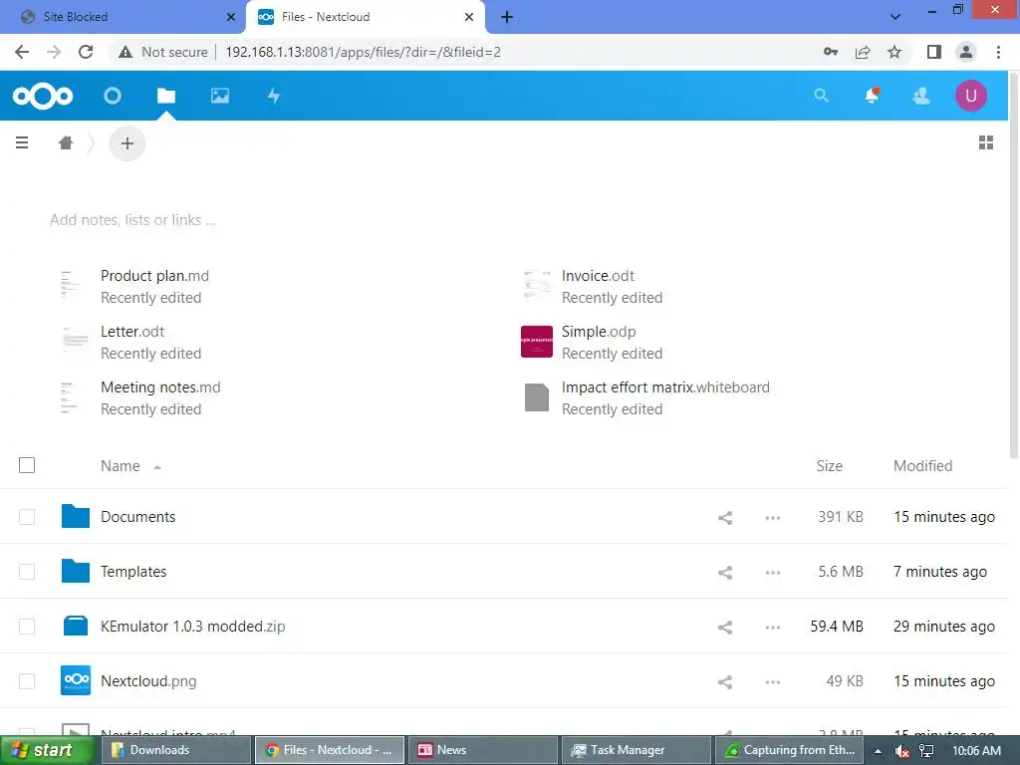Open the tab search chevron

895,17
